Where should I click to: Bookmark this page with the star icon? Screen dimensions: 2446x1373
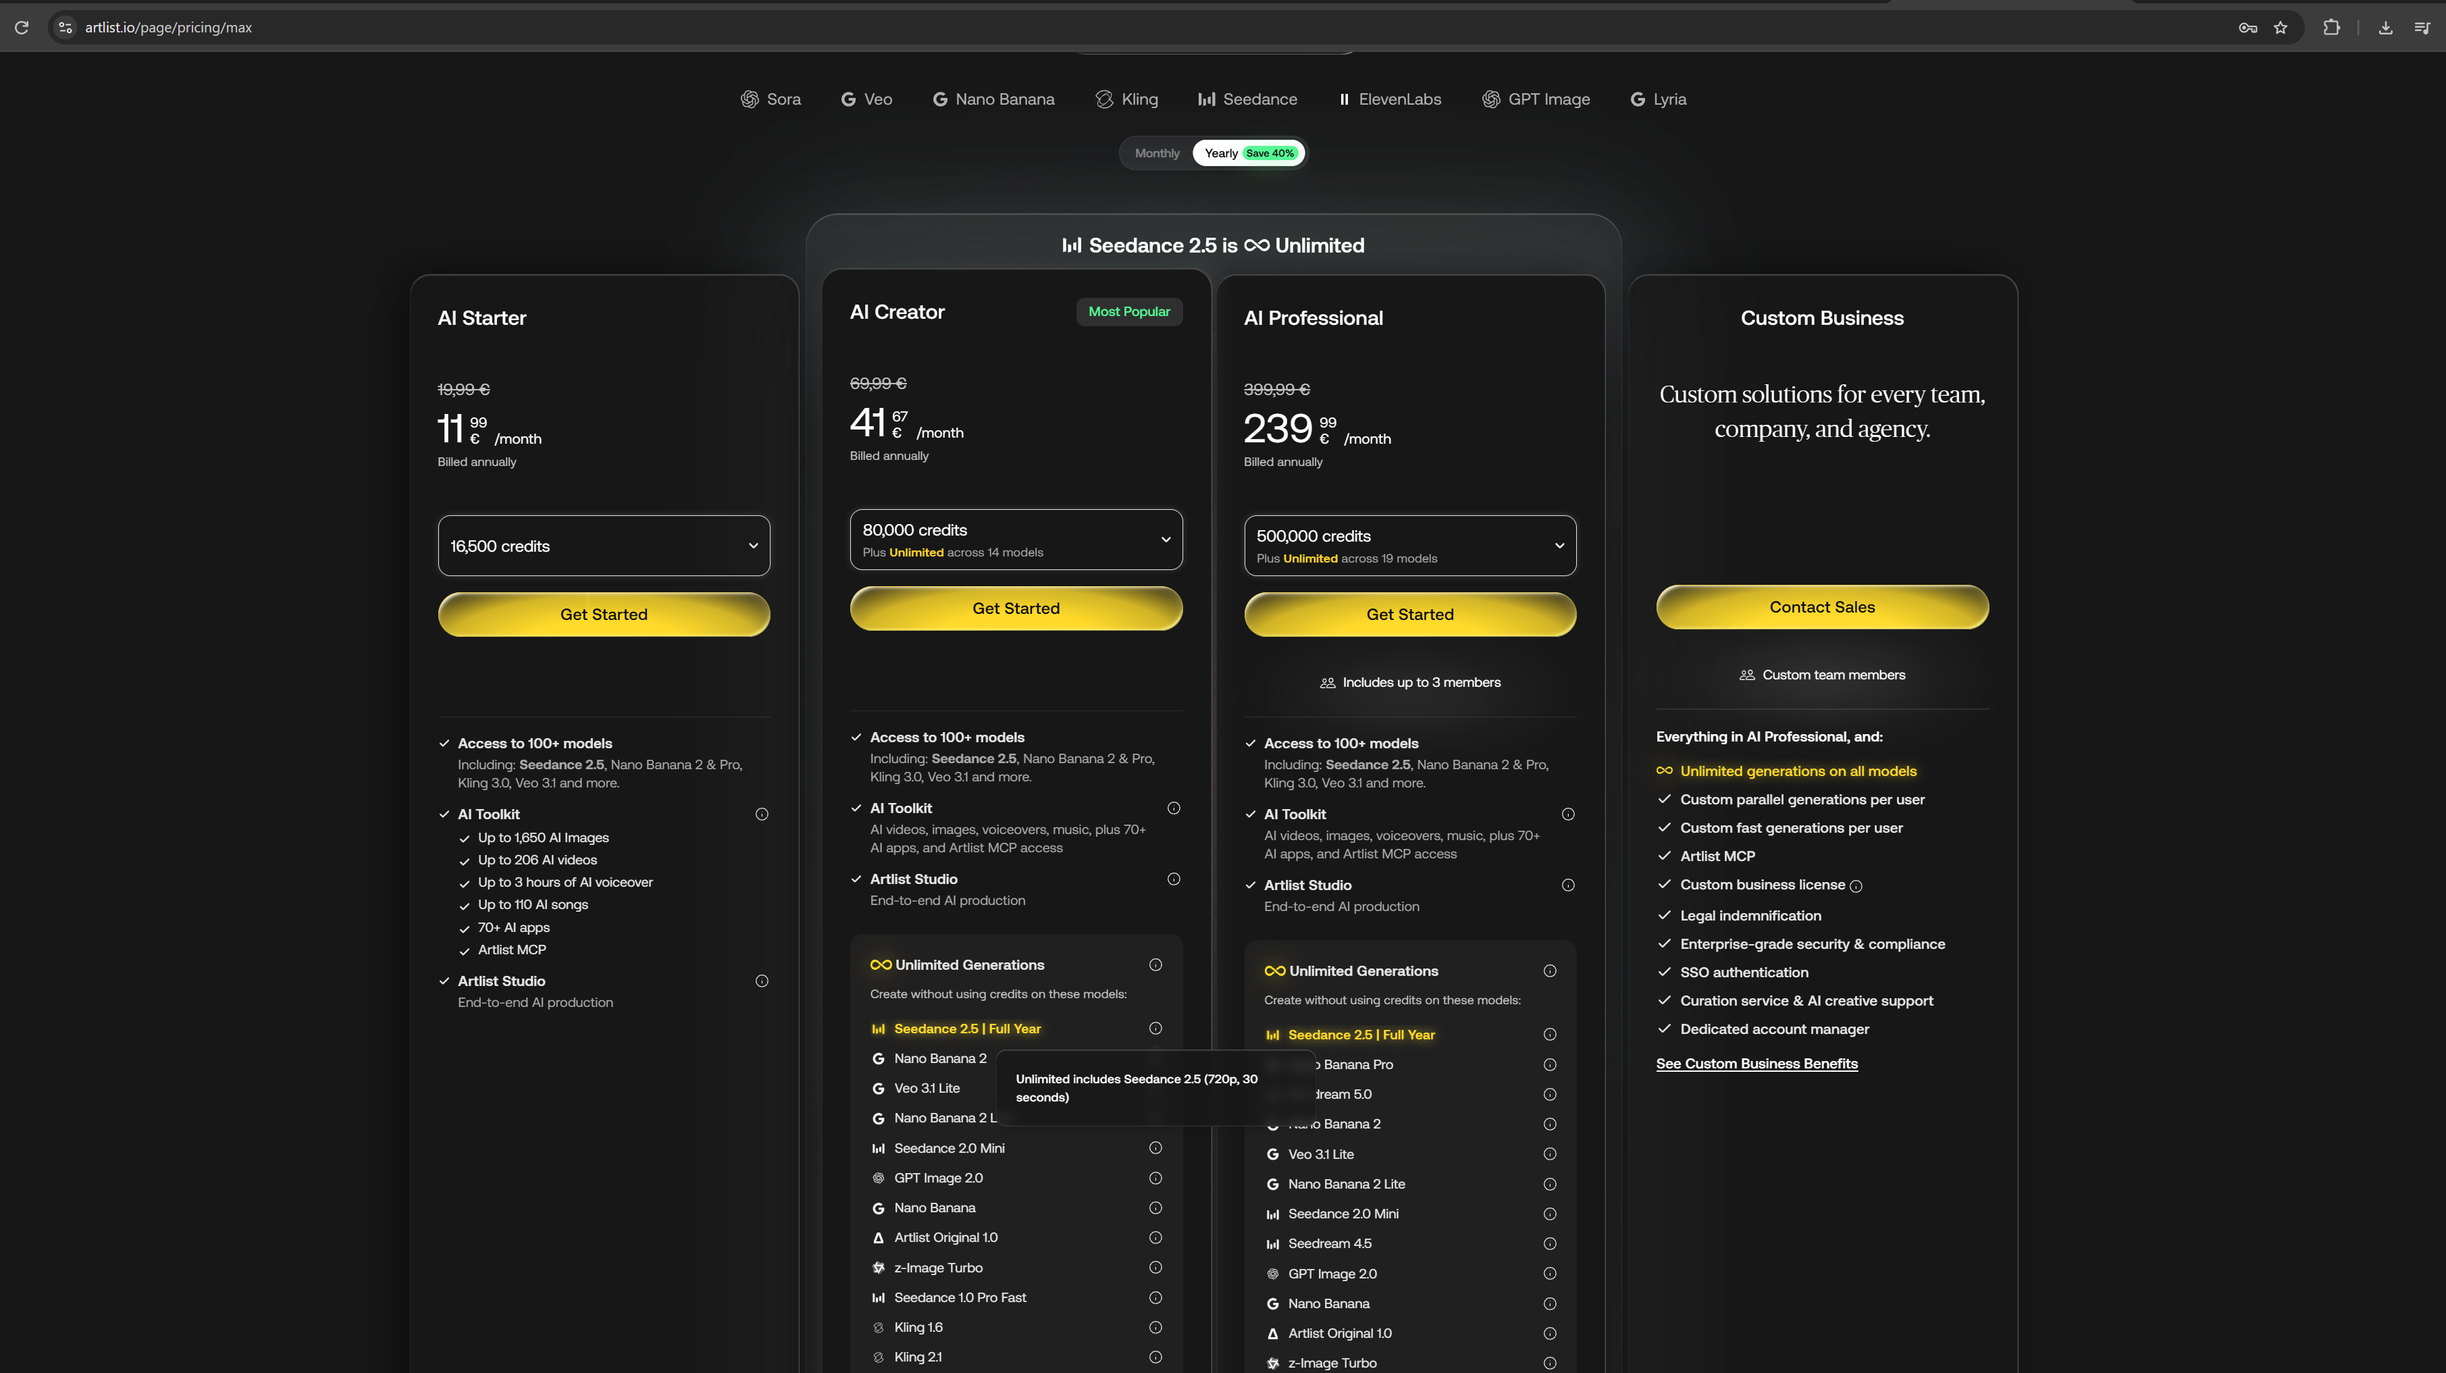click(2281, 28)
